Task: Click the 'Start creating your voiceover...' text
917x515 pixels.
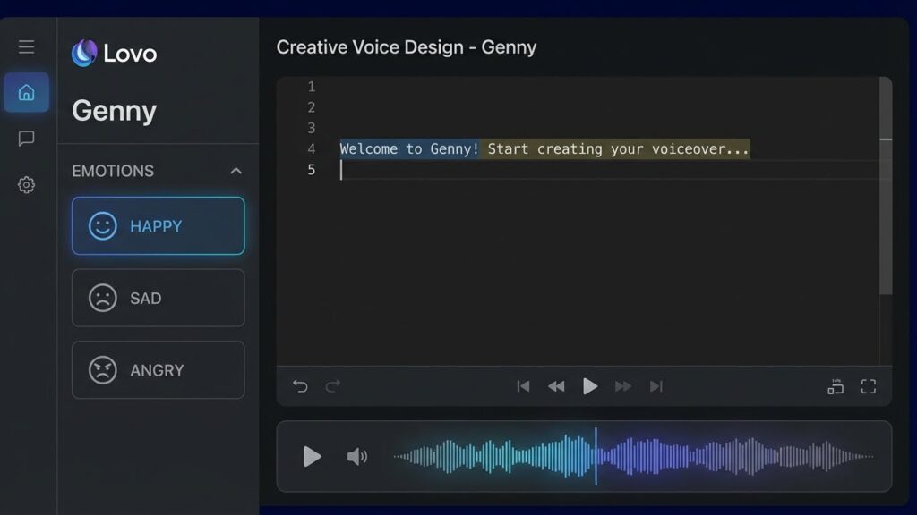Action: tap(618, 149)
